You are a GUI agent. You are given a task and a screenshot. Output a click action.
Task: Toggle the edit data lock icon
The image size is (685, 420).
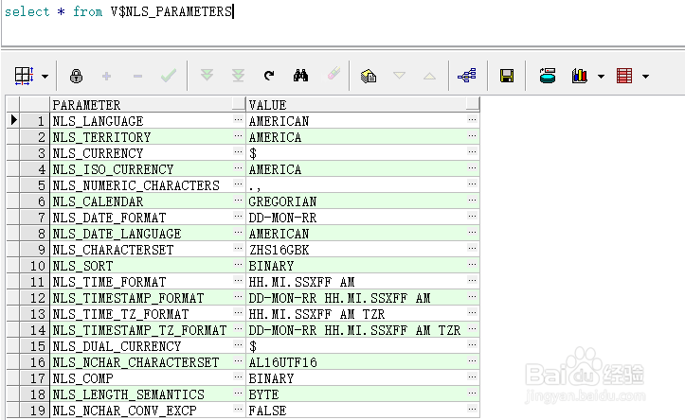click(76, 76)
